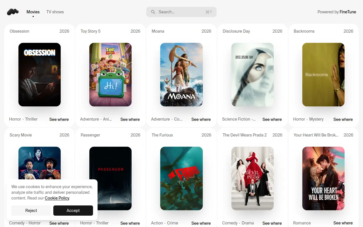Accept cookies in the cookie banner
The image size is (363, 227).
pyautogui.click(x=73, y=211)
